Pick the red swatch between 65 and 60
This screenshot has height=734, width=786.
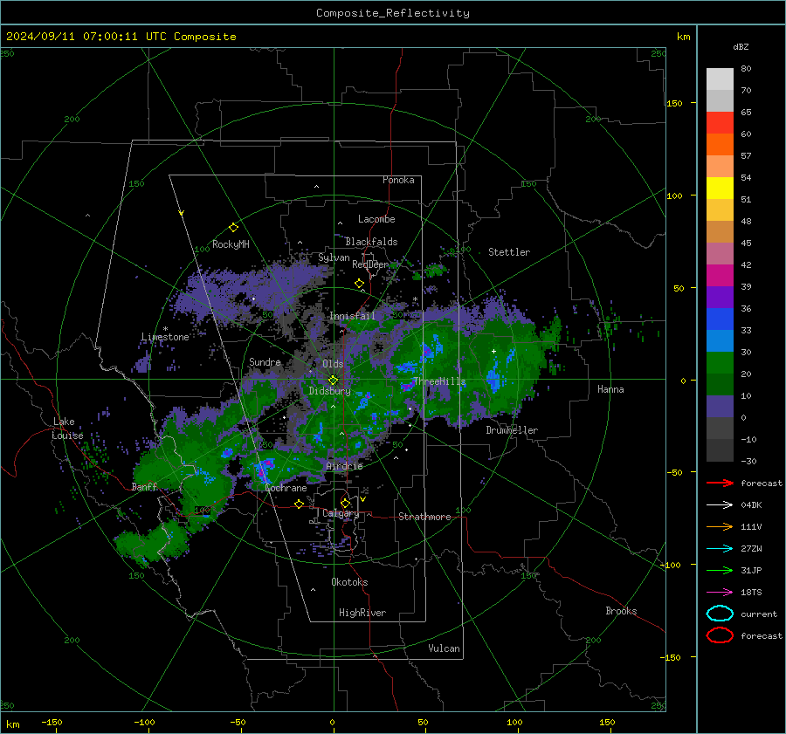pyautogui.click(x=720, y=123)
